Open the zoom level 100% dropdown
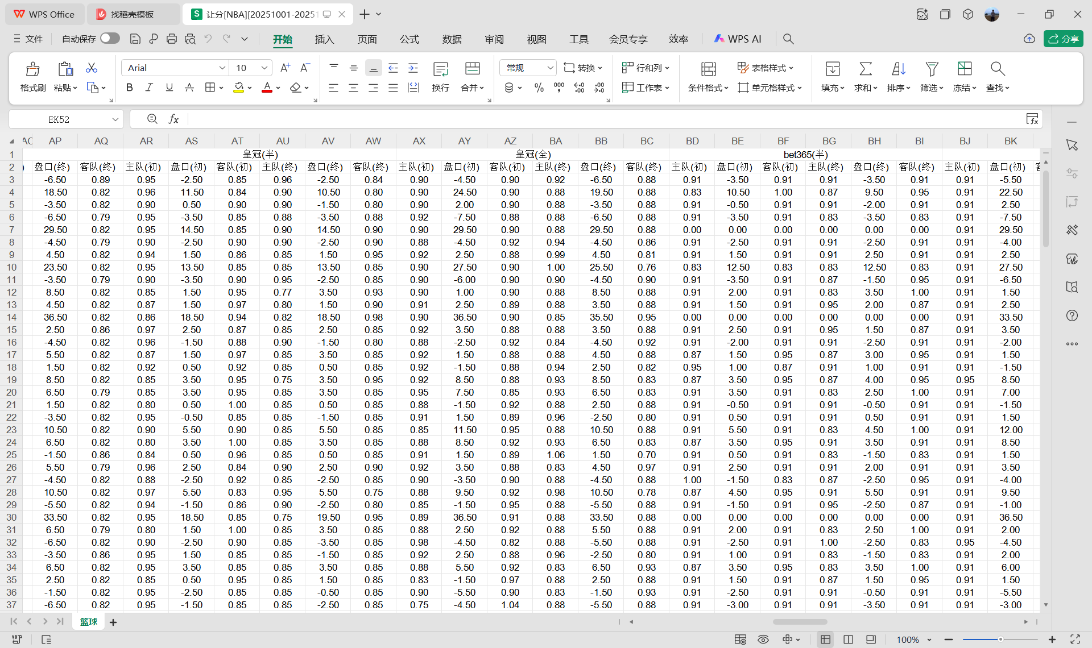The height and width of the screenshot is (648, 1092). click(x=929, y=639)
